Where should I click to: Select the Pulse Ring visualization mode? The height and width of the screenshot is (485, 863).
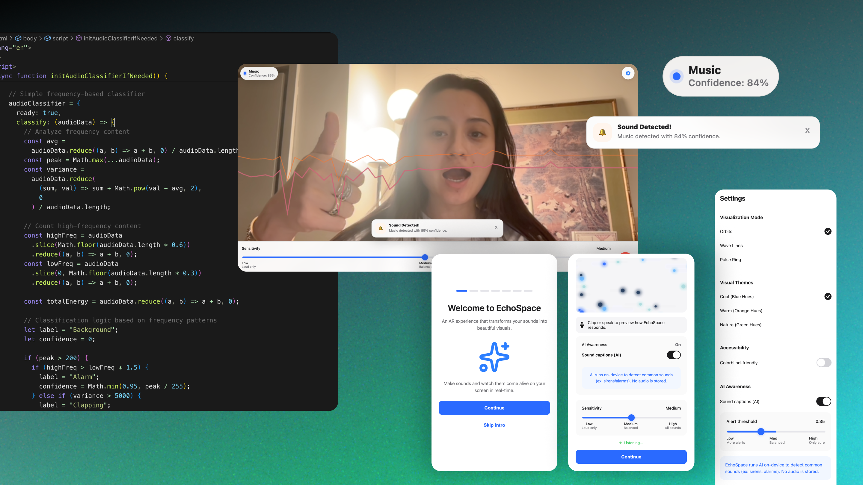point(730,259)
